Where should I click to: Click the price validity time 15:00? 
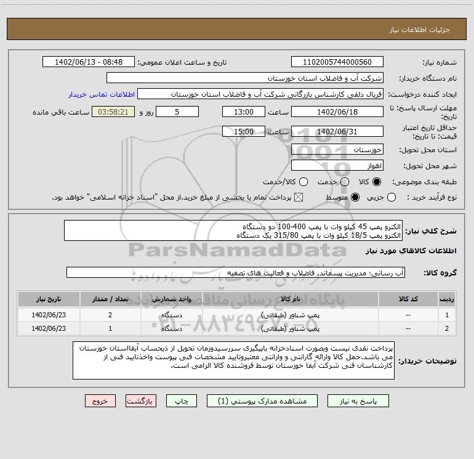pyautogui.click(x=244, y=131)
